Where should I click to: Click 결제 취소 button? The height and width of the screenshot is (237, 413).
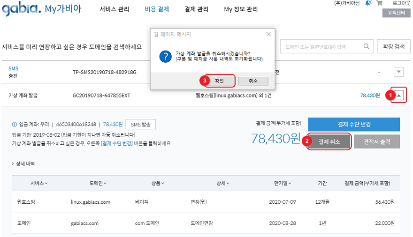[x=329, y=141]
